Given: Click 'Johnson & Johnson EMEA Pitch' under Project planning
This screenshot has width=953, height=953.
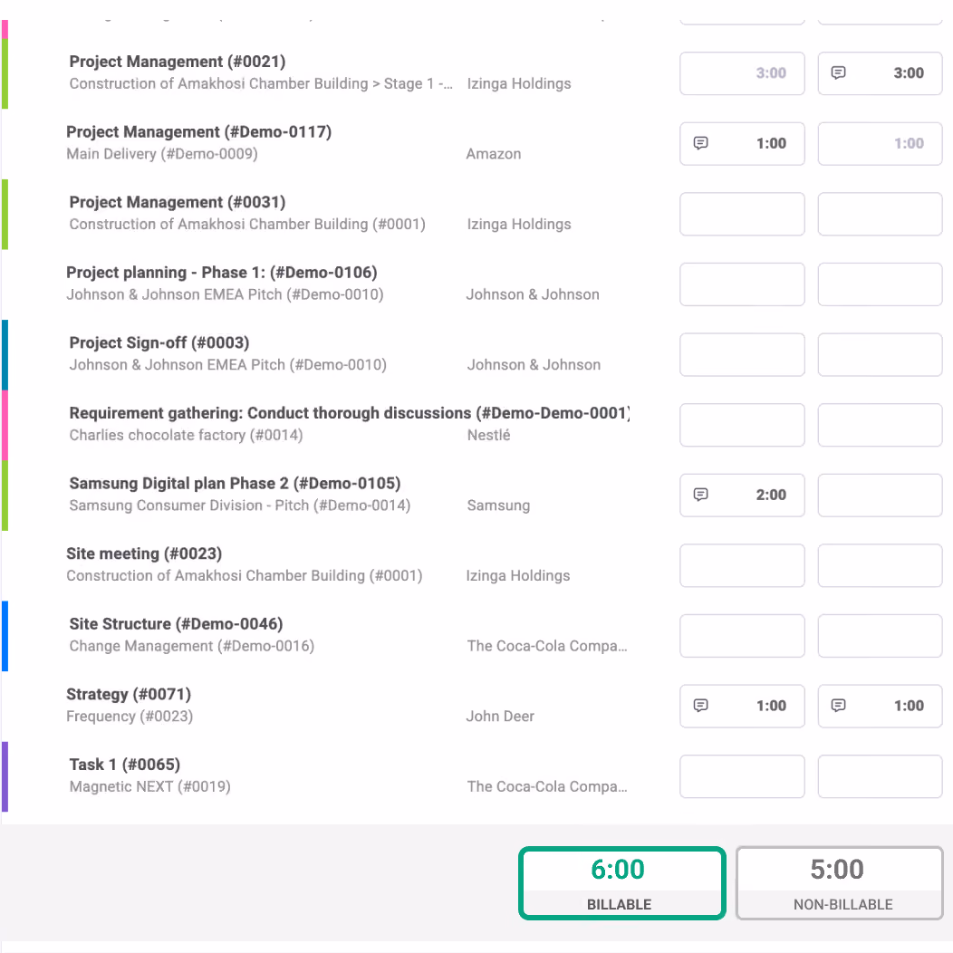Looking at the screenshot, I should [225, 294].
